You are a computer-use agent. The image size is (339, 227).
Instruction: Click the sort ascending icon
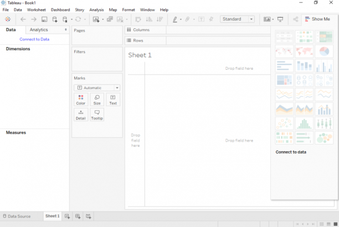click(x=149, y=19)
